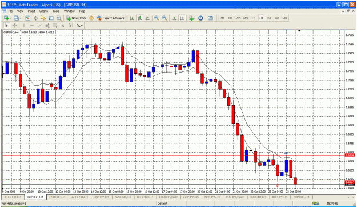
Task: Select the MN timeframe
Action: [x=284, y=18]
